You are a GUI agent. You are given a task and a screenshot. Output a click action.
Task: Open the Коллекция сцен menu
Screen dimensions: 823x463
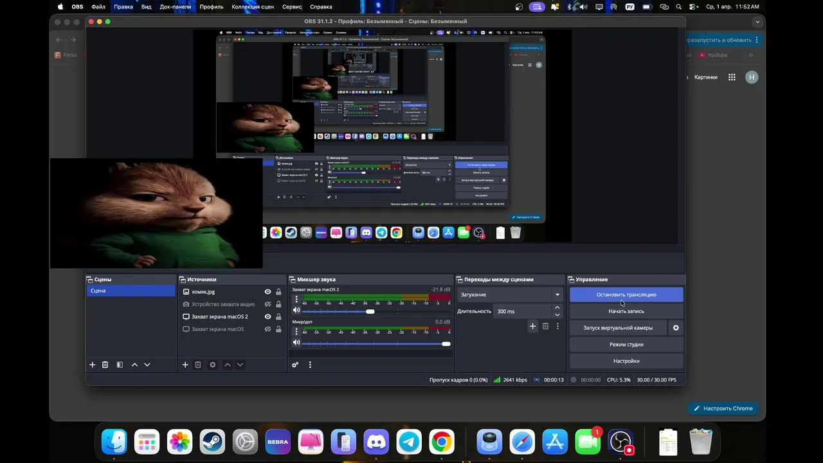coord(253,7)
